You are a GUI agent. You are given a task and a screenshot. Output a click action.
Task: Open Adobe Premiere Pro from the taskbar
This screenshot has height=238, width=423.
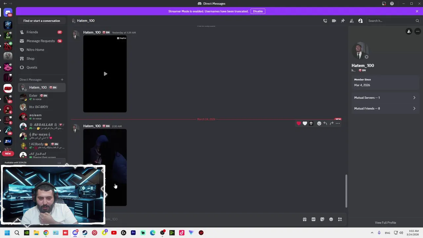pyautogui.click(x=133, y=233)
